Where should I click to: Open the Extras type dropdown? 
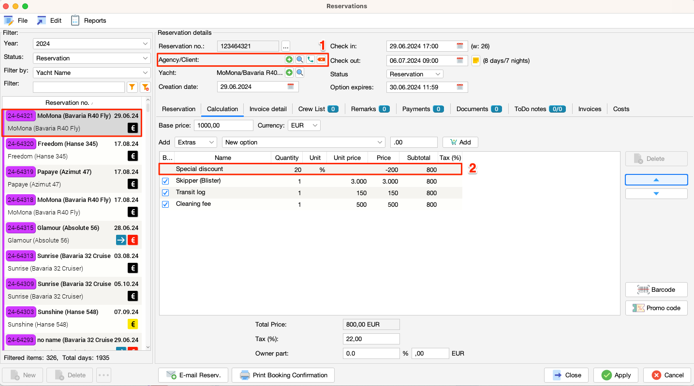coord(196,142)
